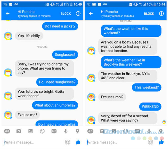
Task: Focus left Write a message field
Action: tap(34, 142)
